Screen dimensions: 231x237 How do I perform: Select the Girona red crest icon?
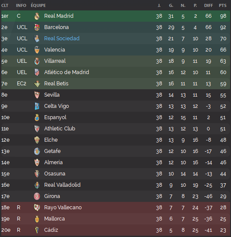pos(37,196)
